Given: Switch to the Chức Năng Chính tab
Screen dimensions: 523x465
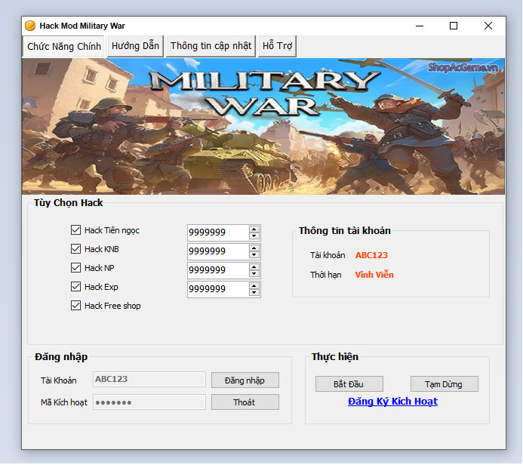Looking at the screenshot, I should [x=64, y=46].
